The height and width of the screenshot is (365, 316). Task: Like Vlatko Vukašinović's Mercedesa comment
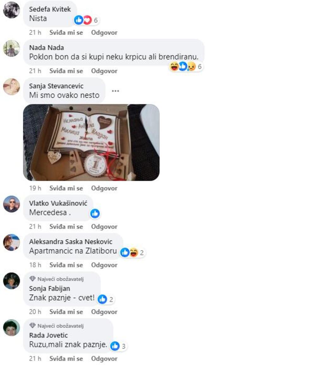pos(66,227)
